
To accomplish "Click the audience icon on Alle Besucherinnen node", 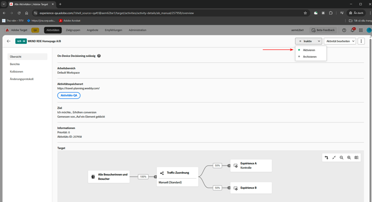I will pos(93,177).
